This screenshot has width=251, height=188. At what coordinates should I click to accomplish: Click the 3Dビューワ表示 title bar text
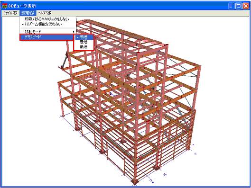point(22,6)
